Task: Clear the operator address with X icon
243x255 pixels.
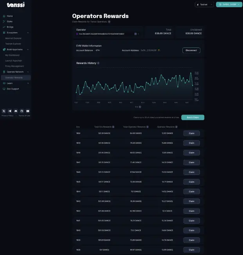Action: (135, 34)
